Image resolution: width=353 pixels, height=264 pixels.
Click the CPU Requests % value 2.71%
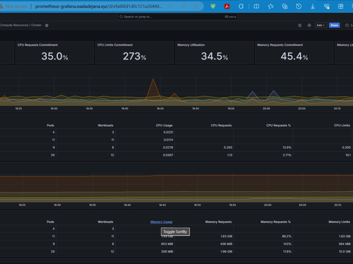point(287,155)
